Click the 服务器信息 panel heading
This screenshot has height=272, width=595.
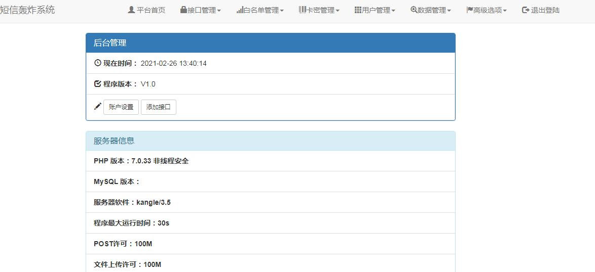[271, 141]
